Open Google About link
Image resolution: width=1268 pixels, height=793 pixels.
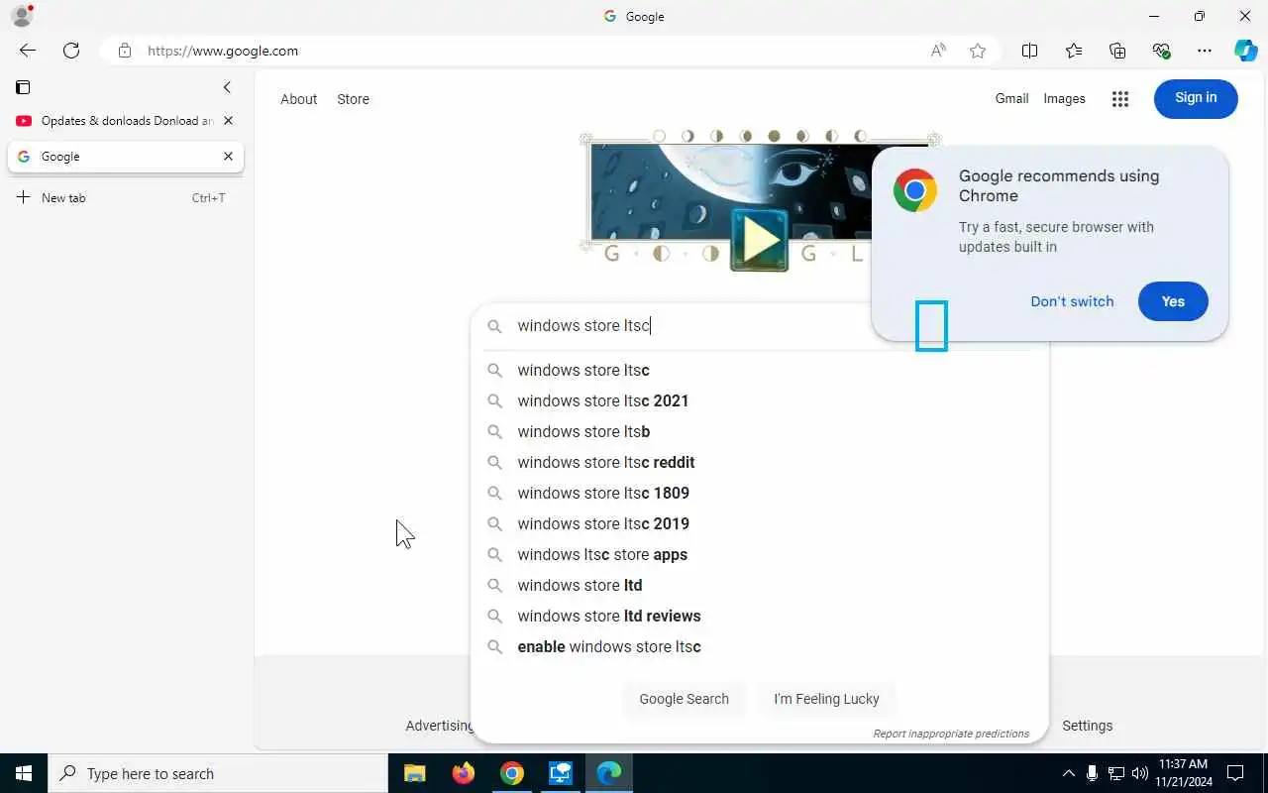click(298, 99)
